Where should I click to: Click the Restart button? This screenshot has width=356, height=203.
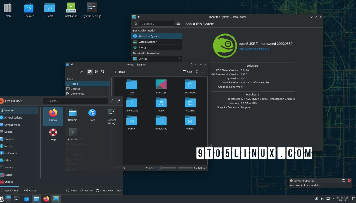tap(86, 190)
